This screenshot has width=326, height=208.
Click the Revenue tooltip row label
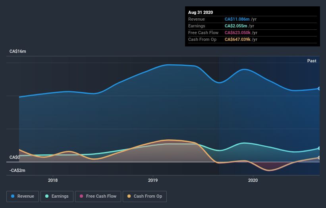click(196, 19)
